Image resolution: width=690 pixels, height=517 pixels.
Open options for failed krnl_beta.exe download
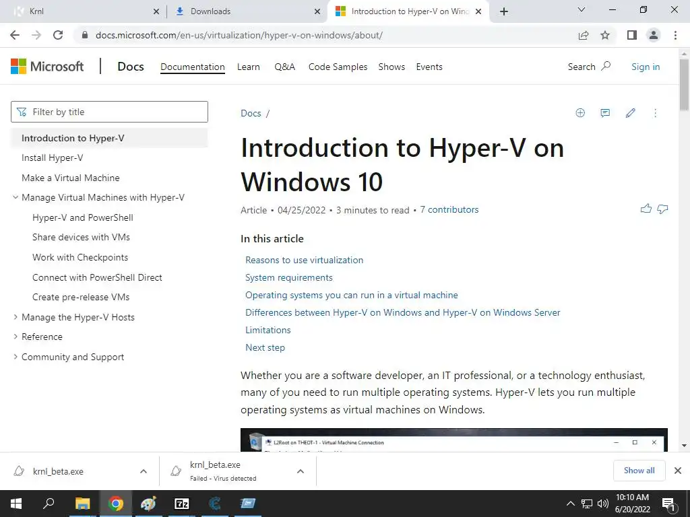pos(301,471)
